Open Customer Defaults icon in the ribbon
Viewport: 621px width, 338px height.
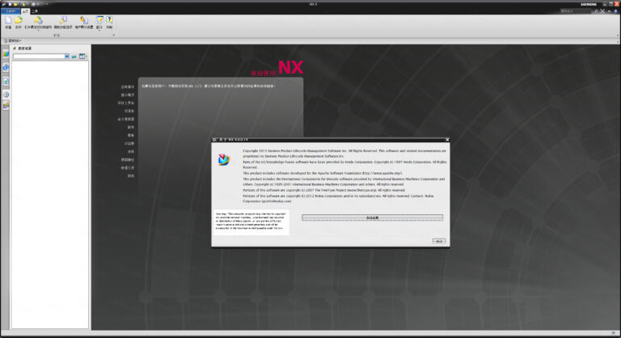(x=84, y=20)
